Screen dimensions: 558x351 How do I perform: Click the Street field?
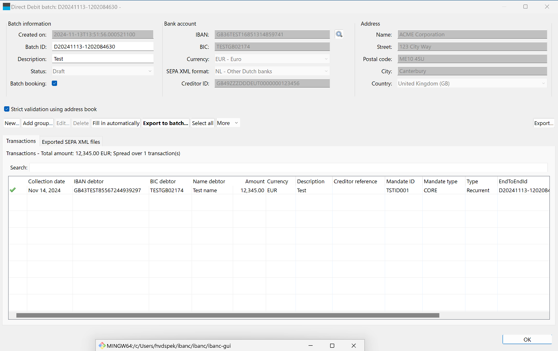[472, 47]
